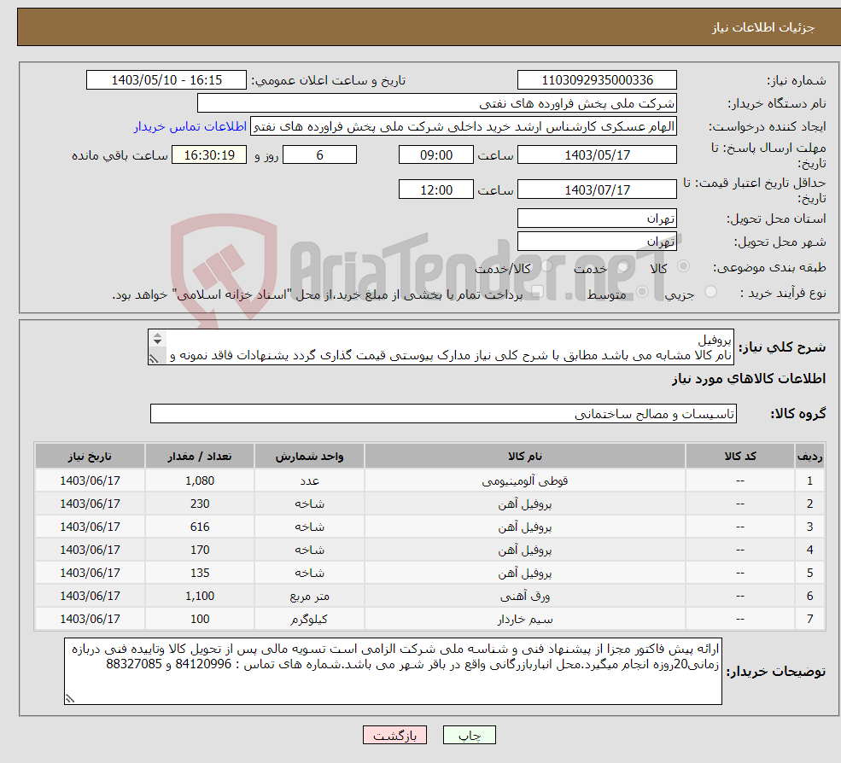Click the قوطی آلومینیومی item name
This screenshot has height=763, width=841.
pyautogui.click(x=524, y=481)
